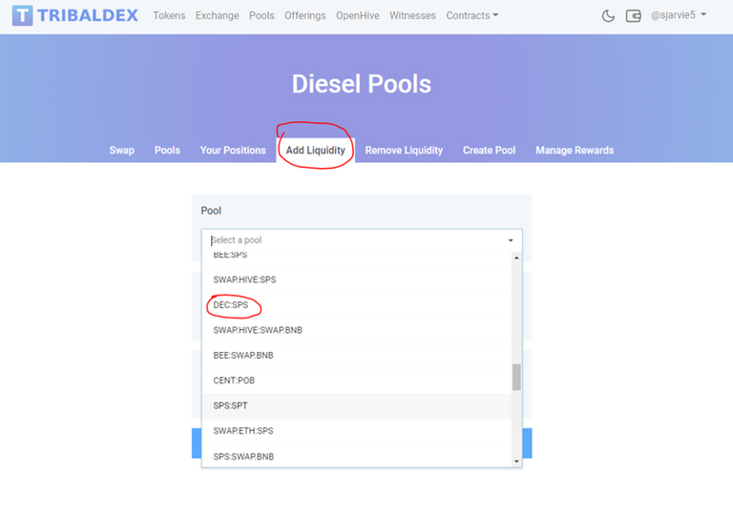Open the Contracts dropdown menu
This screenshot has height=515, width=733.
coord(471,15)
